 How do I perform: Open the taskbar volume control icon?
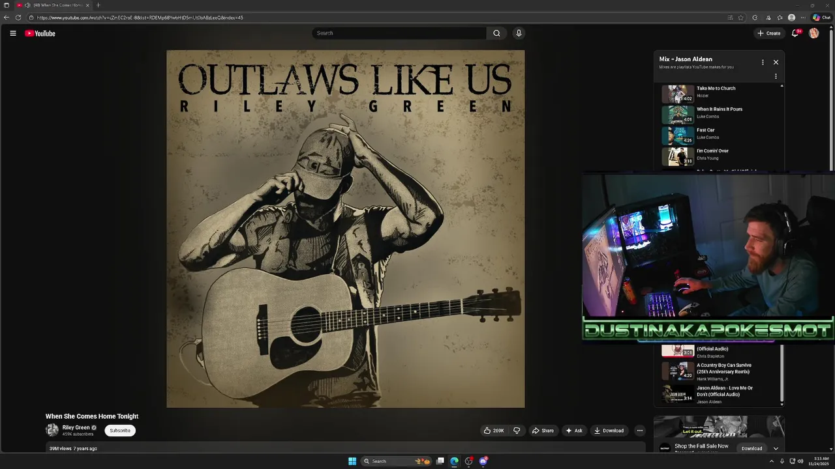pyautogui.click(x=800, y=461)
